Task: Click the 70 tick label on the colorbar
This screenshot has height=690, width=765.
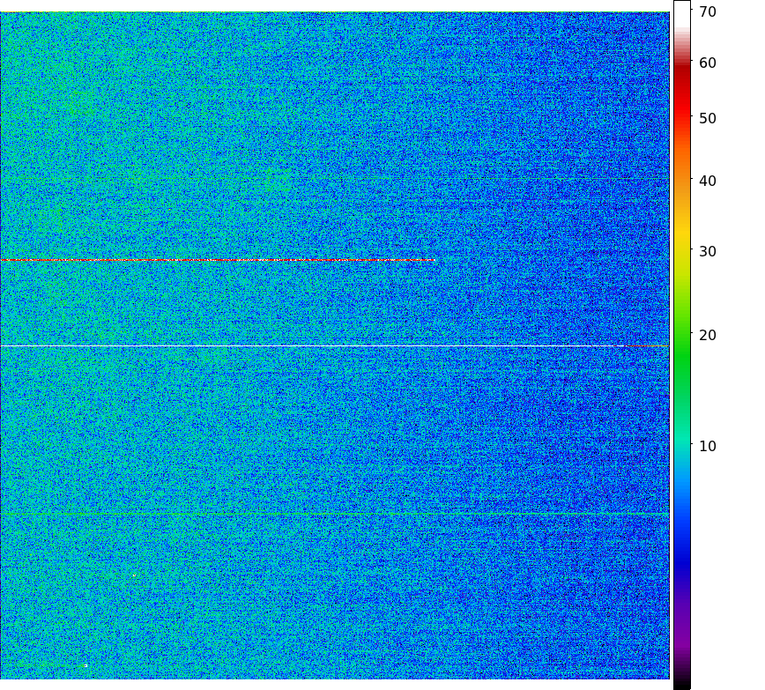Action: pos(707,11)
